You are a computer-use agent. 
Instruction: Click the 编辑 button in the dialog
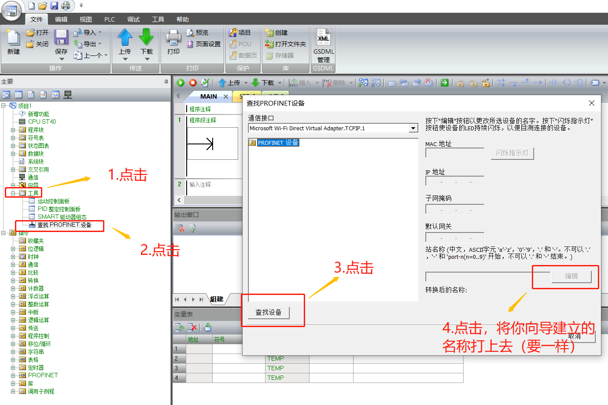tap(571, 276)
